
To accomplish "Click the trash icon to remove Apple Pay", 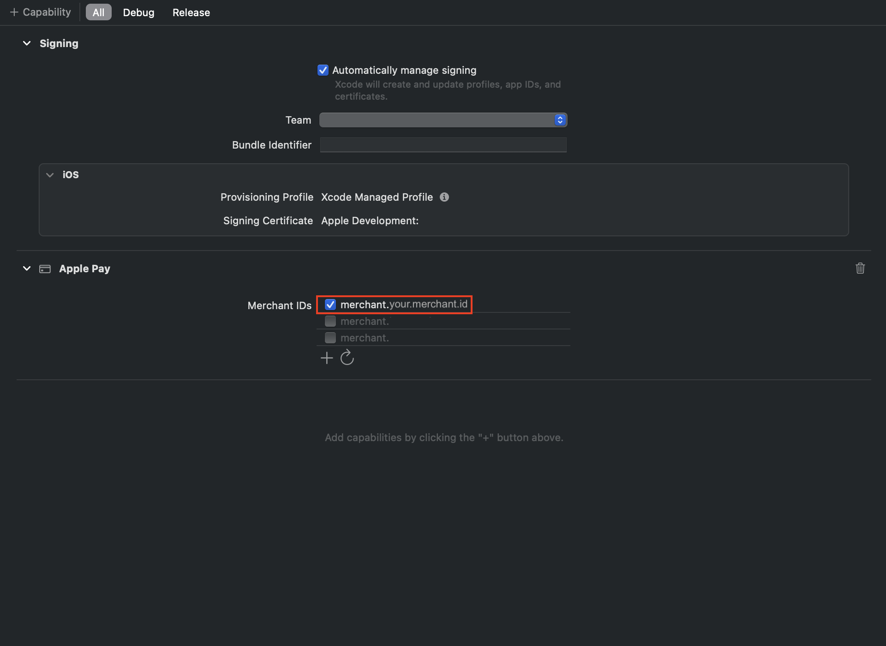I will point(860,268).
